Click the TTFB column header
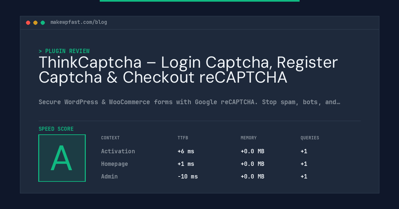Screen dimensions: 399x209 tap(183, 138)
